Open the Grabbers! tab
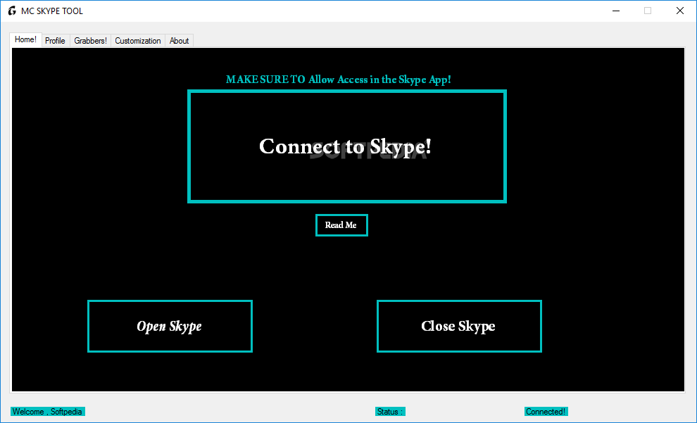Viewport: 697px width, 423px height. (x=90, y=40)
